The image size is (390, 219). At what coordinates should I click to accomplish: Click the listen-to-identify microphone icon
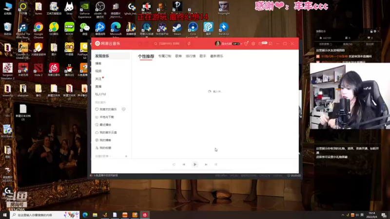(x=189, y=43)
